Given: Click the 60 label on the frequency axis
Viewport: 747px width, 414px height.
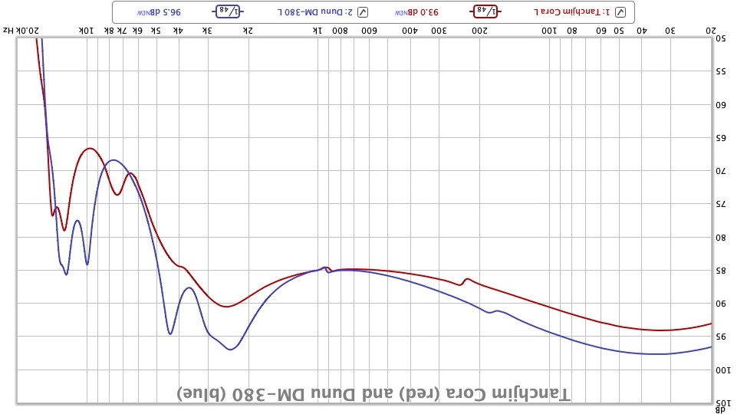Looking at the screenshot, I should tap(601, 31).
